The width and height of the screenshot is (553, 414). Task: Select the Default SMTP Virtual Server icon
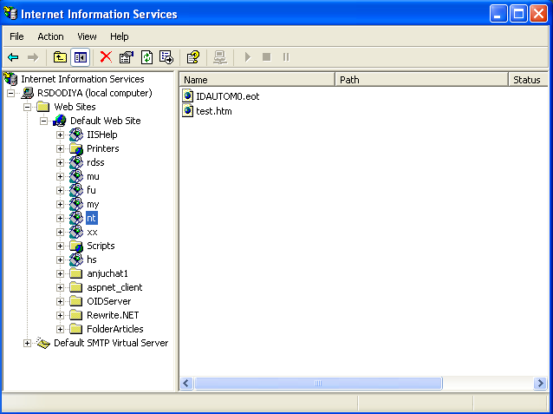coord(43,343)
